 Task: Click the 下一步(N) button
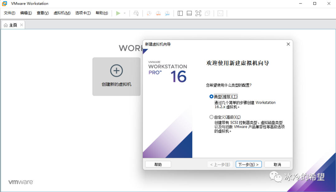click(249, 164)
